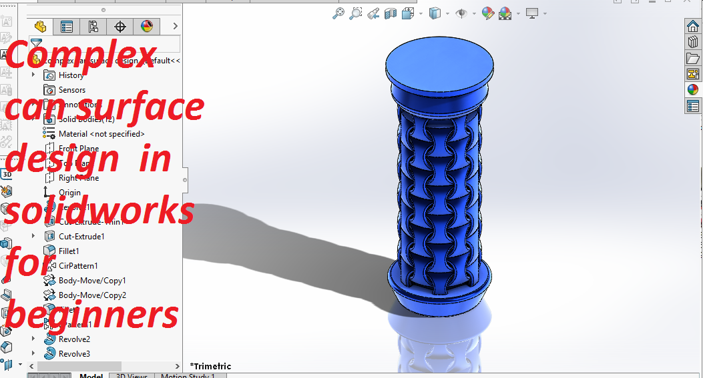Open the PropertyManager tab
The height and width of the screenshot is (378, 703).
click(x=66, y=27)
